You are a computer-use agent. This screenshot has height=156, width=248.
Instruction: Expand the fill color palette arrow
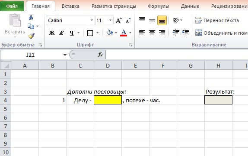(116, 33)
